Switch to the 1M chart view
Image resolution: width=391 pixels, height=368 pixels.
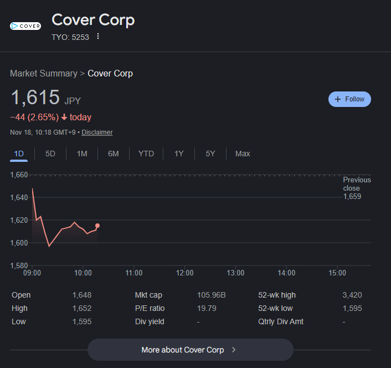click(82, 154)
